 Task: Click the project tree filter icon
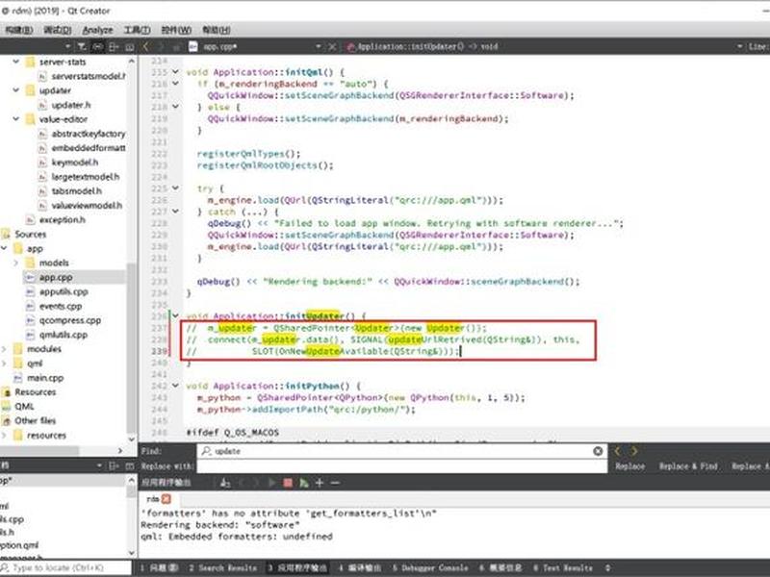click(x=82, y=46)
